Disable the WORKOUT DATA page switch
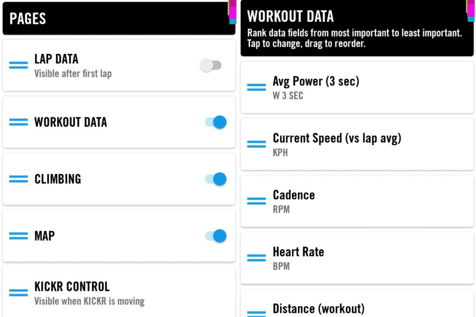 click(216, 122)
